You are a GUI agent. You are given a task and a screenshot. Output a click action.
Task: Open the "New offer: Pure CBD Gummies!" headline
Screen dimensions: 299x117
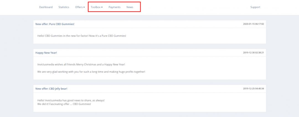(55, 24)
